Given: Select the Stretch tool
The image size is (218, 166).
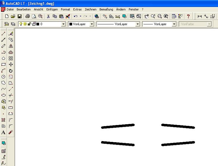Looking at the screenshot, I should tap(11, 83).
